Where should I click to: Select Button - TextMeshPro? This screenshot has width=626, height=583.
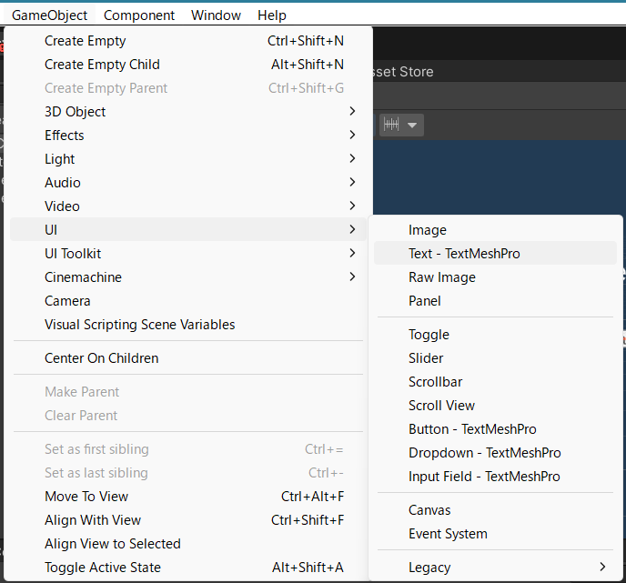click(x=472, y=429)
